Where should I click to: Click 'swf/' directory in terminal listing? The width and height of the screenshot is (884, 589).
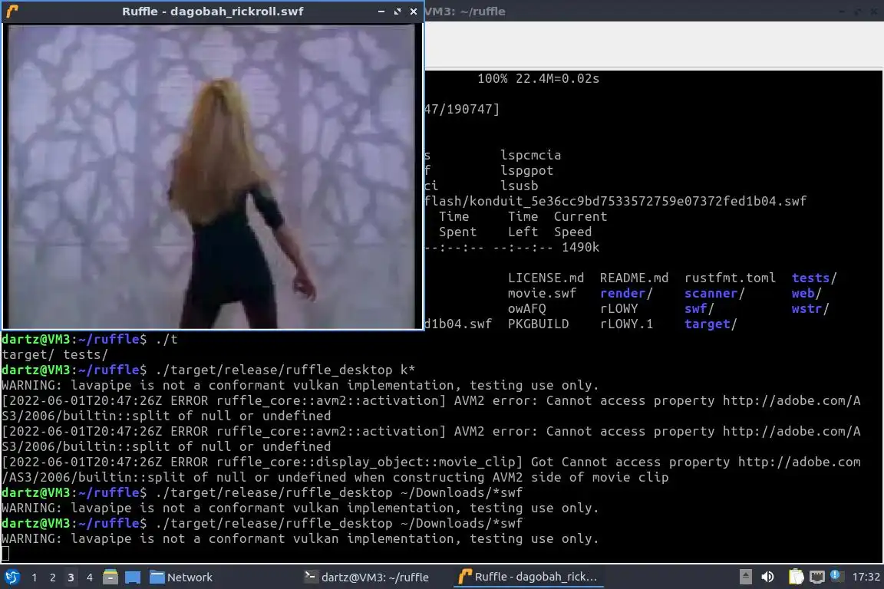click(699, 308)
